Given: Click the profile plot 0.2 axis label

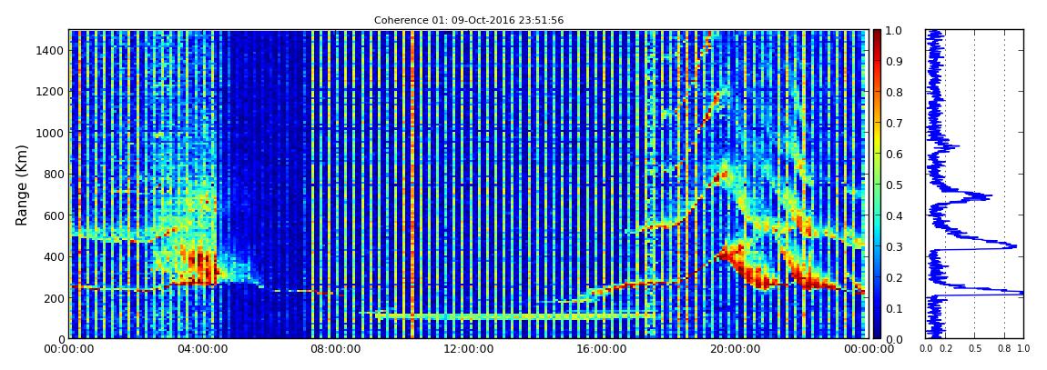Looking at the screenshot, I should pyautogui.click(x=944, y=349).
